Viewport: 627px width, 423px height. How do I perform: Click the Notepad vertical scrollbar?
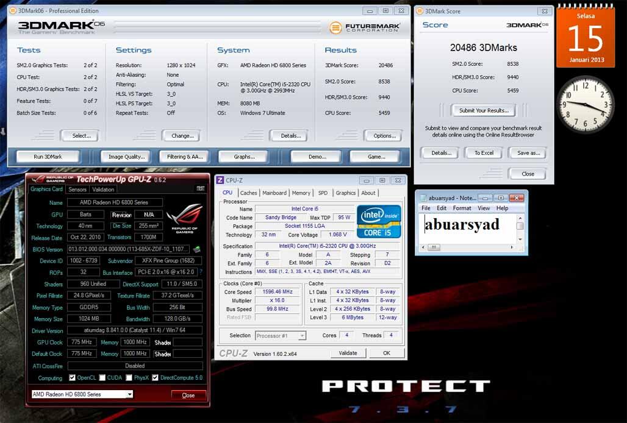click(x=520, y=228)
